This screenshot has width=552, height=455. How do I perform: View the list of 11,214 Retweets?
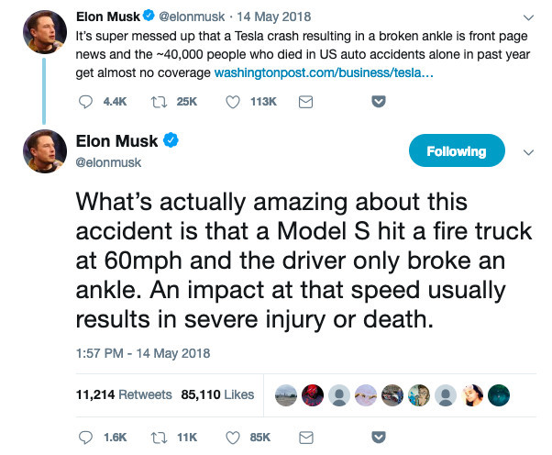pyautogui.click(x=124, y=394)
